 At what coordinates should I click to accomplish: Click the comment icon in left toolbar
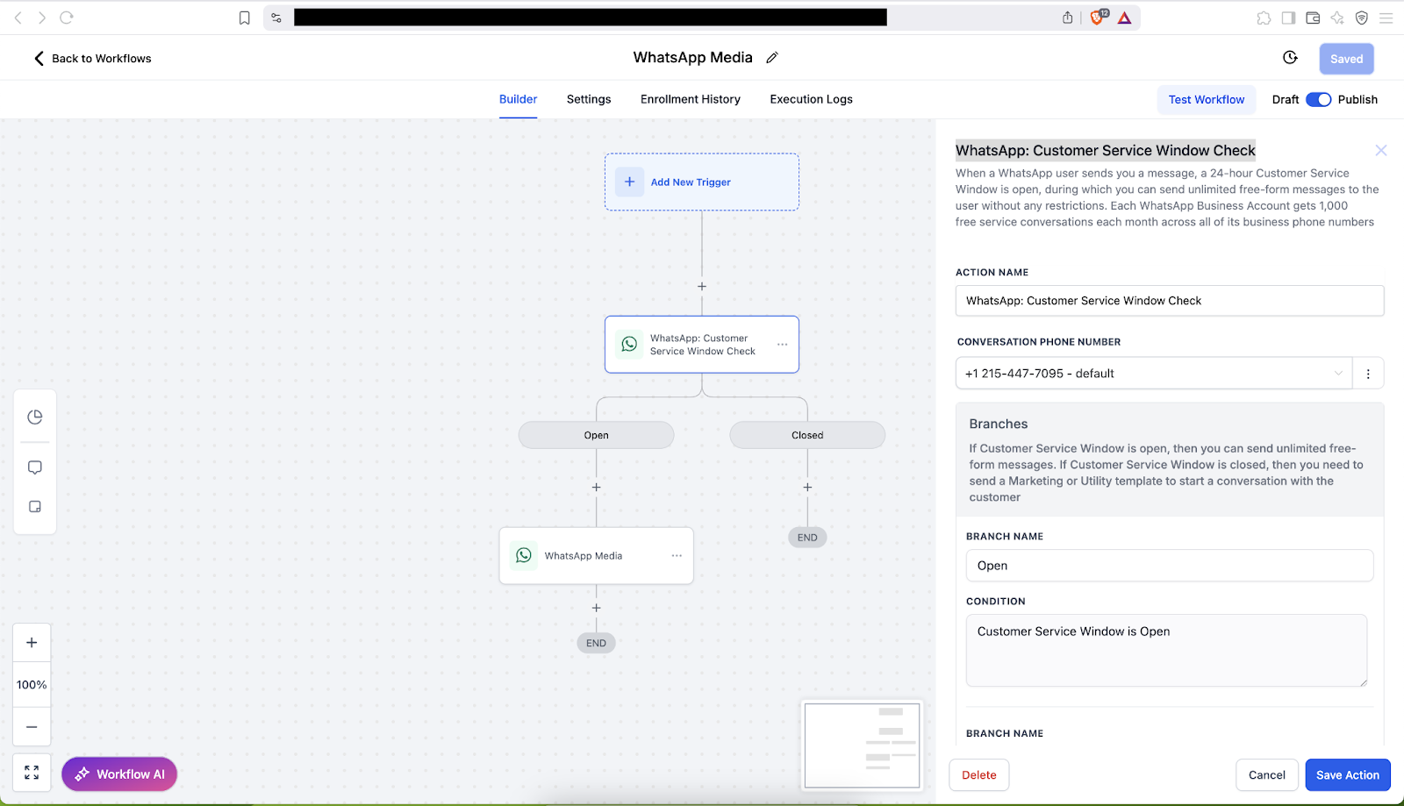[35, 467]
